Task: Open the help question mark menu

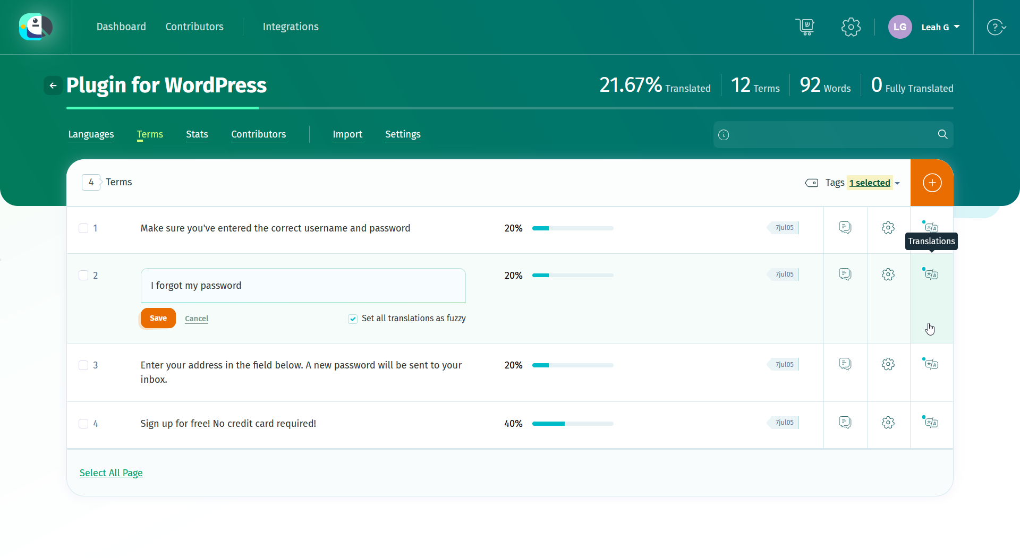Action: click(996, 27)
